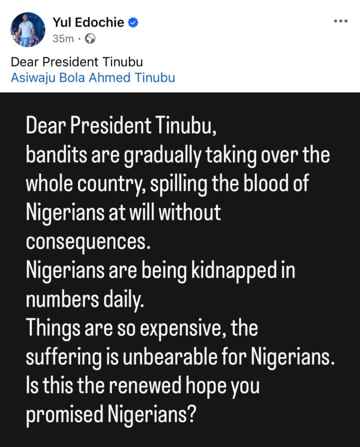Click the post options menu in the top corner
The image size is (360, 447).
click(x=340, y=21)
